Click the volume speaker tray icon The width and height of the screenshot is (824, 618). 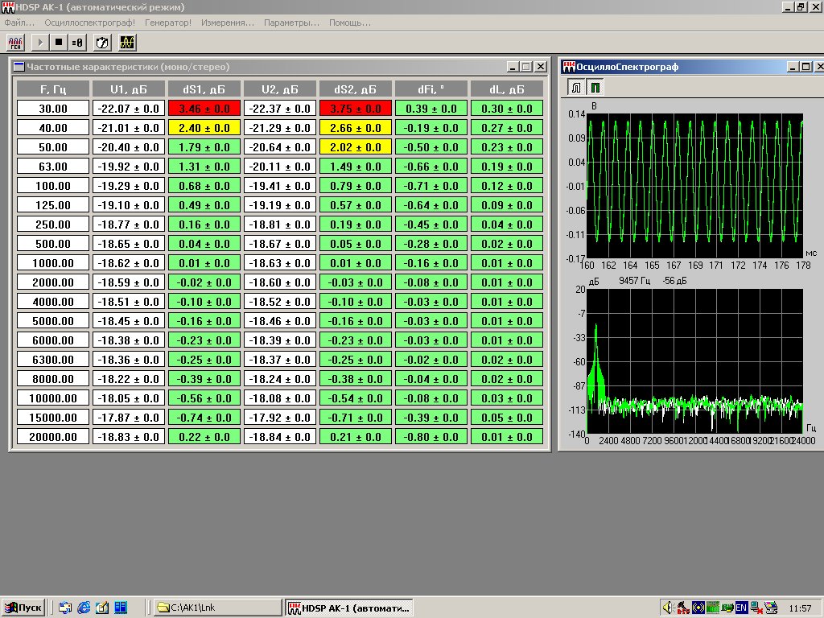[x=667, y=608]
